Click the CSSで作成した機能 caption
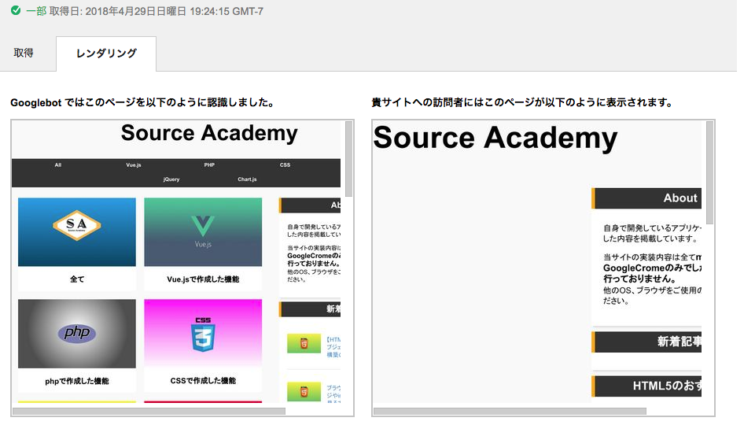Screen dimensions: 744x425 pyautogui.click(x=203, y=381)
